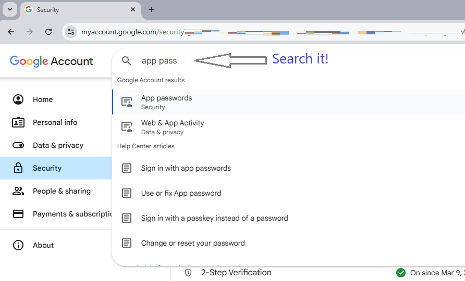Screen dimensions: 465x281
Task: Open a new tab with plus button
Action: pyautogui.click(x=152, y=9)
